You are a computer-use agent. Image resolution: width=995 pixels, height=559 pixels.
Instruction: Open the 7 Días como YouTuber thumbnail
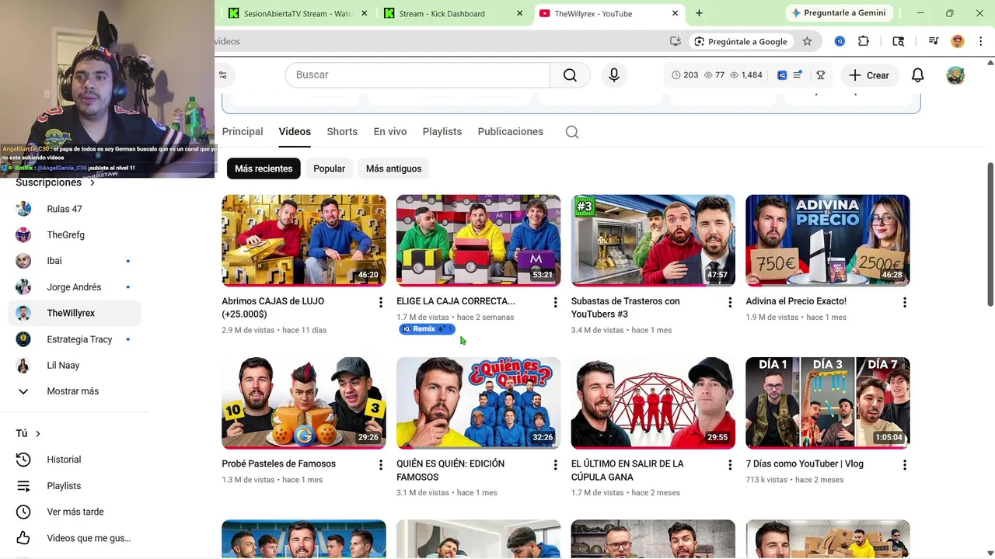coord(827,403)
